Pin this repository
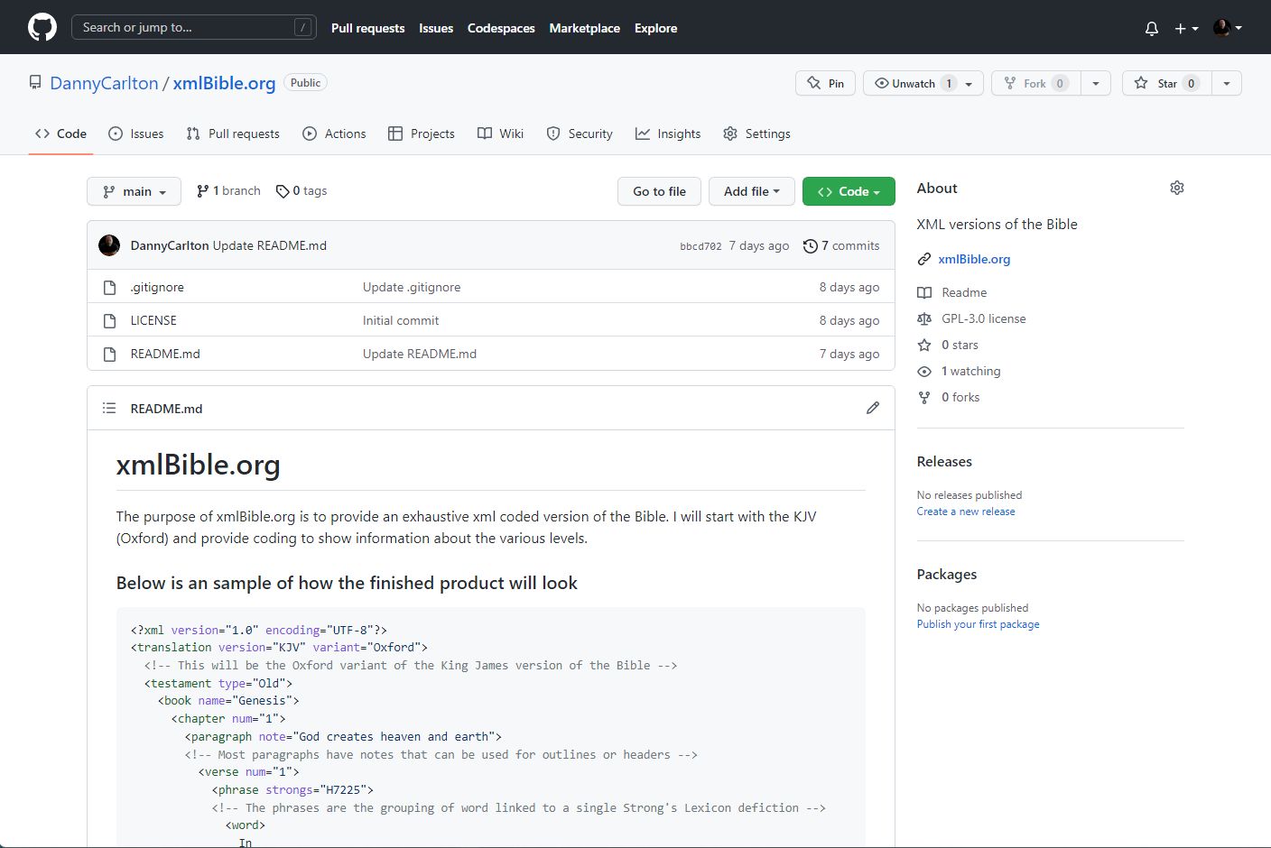 825,83
